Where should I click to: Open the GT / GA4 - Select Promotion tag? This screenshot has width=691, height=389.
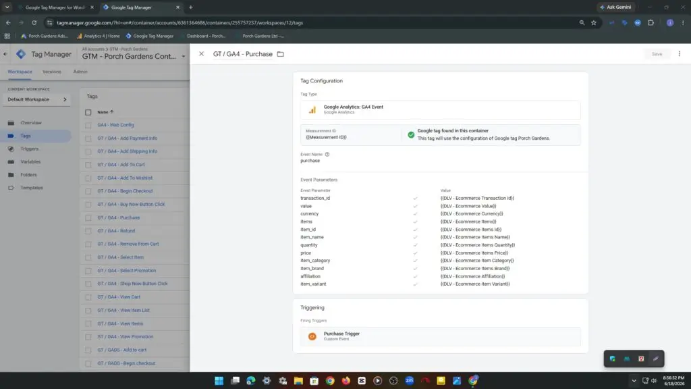click(x=126, y=270)
